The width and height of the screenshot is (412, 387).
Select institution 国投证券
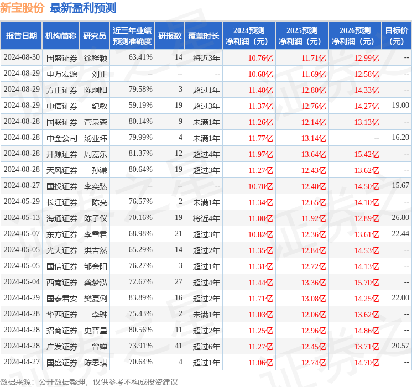(x=62, y=186)
